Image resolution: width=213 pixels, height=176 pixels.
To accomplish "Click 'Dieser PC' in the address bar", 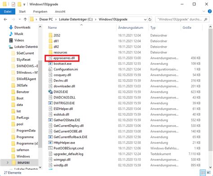I will 46,19.
